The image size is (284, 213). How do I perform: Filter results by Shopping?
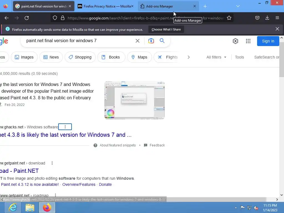80,57
